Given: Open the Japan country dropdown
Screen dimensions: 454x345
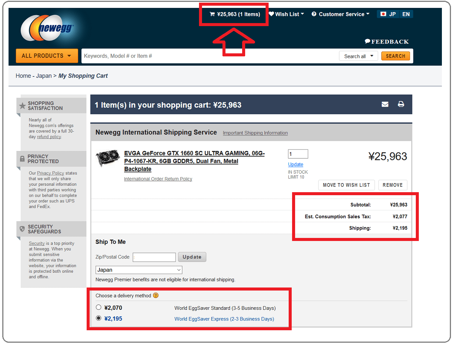Looking at the screenshot, I should click(x=139, y=270).
